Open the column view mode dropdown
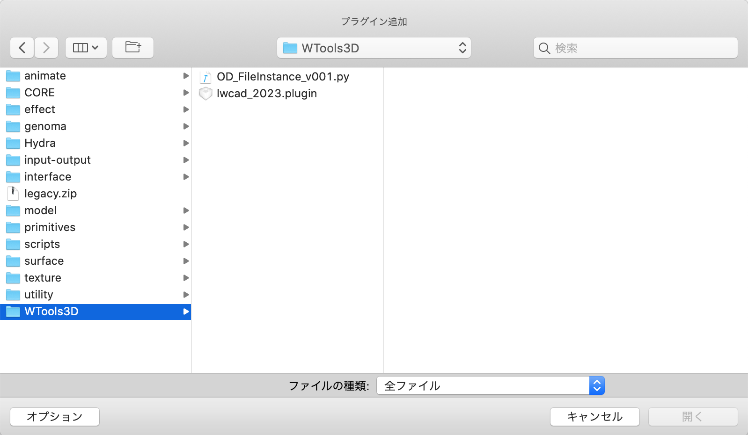This screenshot has height=435, width=748. pyautogui.click(x=86, y=48)
